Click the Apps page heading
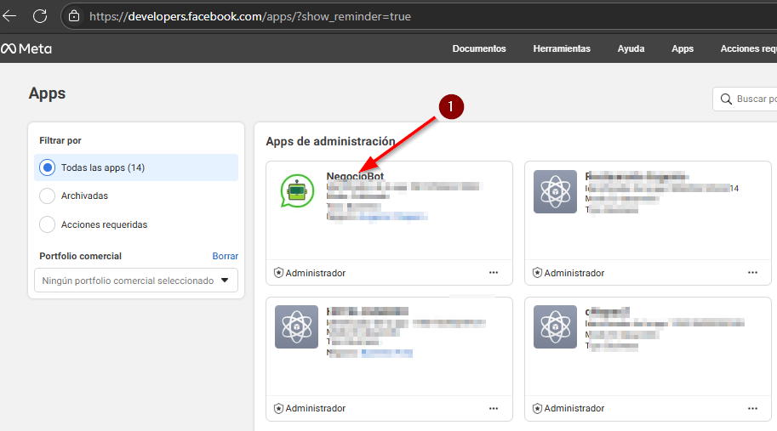Viewport: 777px width, 431px height. pyautogui.click(x=47, y=93)
